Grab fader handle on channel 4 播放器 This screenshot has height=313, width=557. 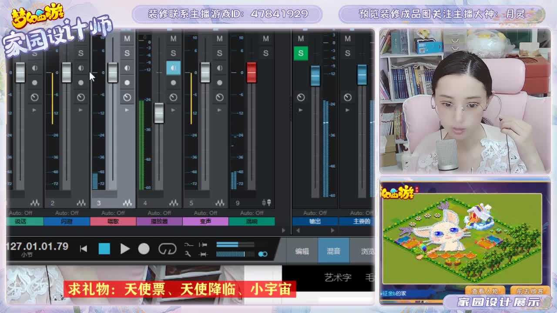click(159, 113)
